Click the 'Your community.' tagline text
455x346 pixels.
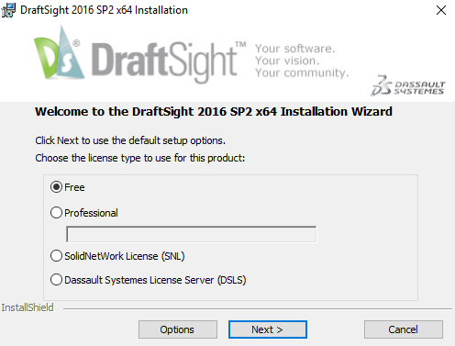302,73
